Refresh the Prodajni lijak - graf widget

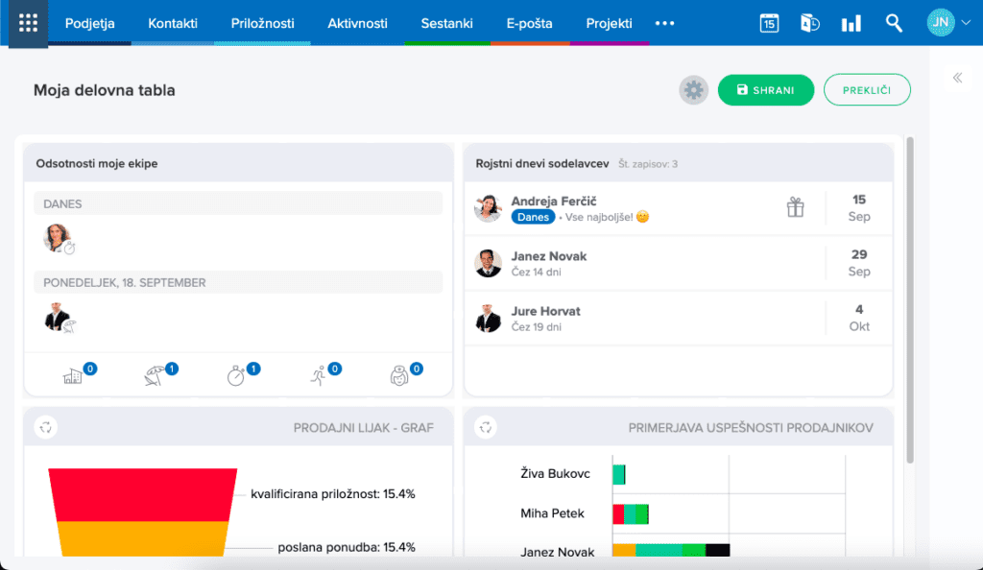click(45, 428)
